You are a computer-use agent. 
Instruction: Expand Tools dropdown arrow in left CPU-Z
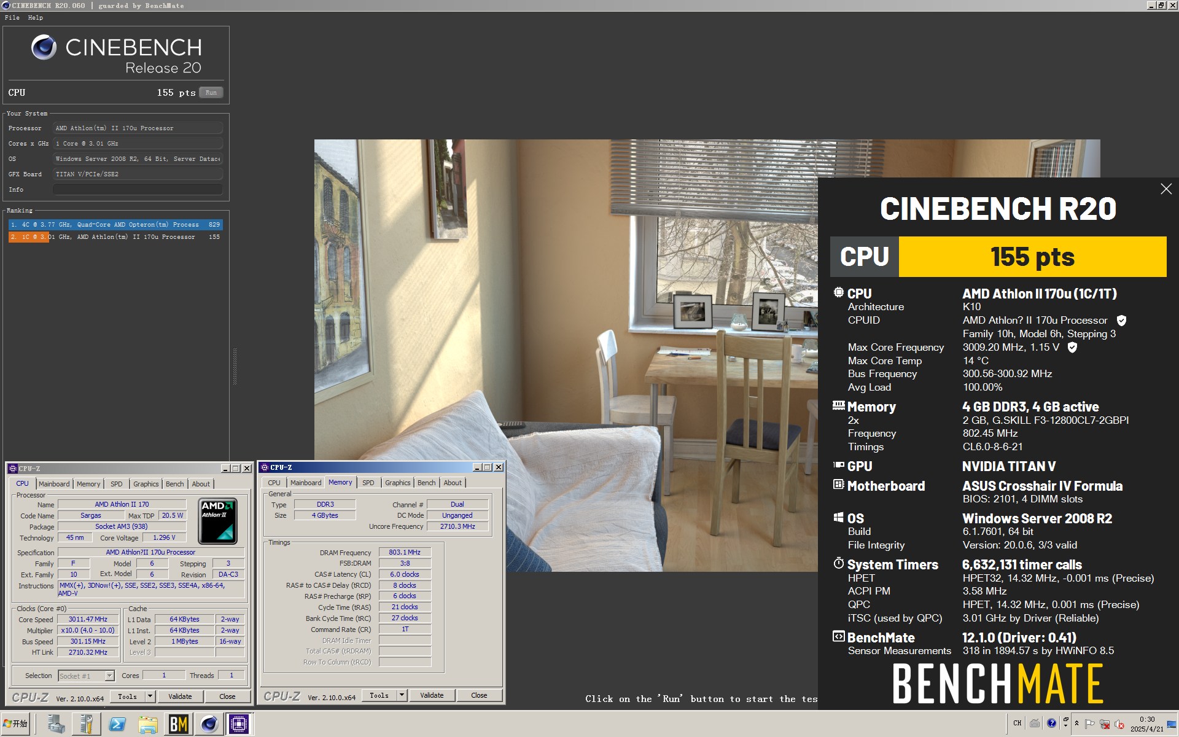tap(150, 696)
